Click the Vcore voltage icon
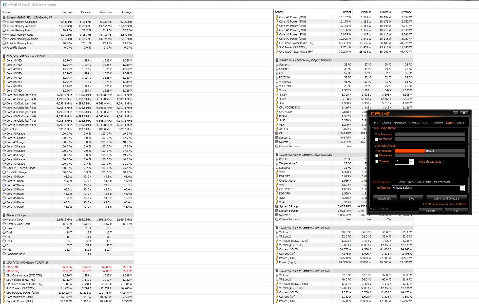This screenshot has width=479, height=304. pyautogui.click(x=277, y=90)
